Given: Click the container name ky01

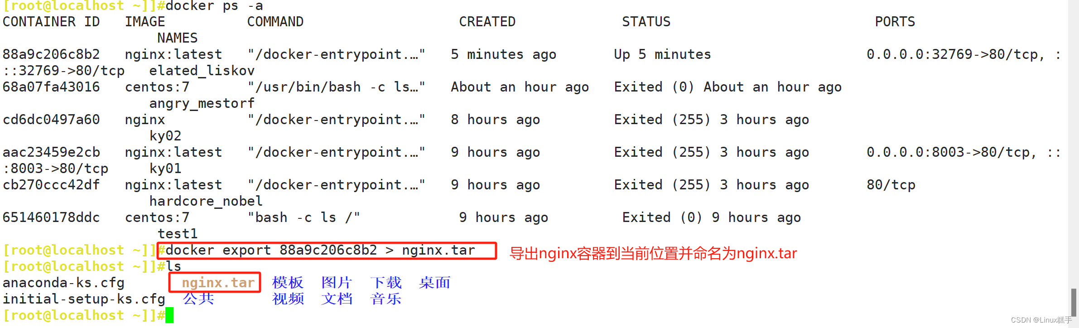Looking at the screenshot, I should tap(165, 169).
